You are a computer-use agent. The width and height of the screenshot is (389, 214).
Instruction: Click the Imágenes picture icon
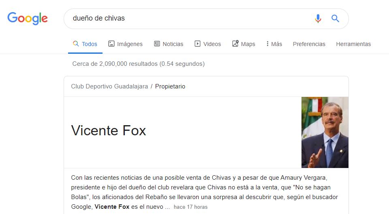pyautogui.click(x=111, y=44)
